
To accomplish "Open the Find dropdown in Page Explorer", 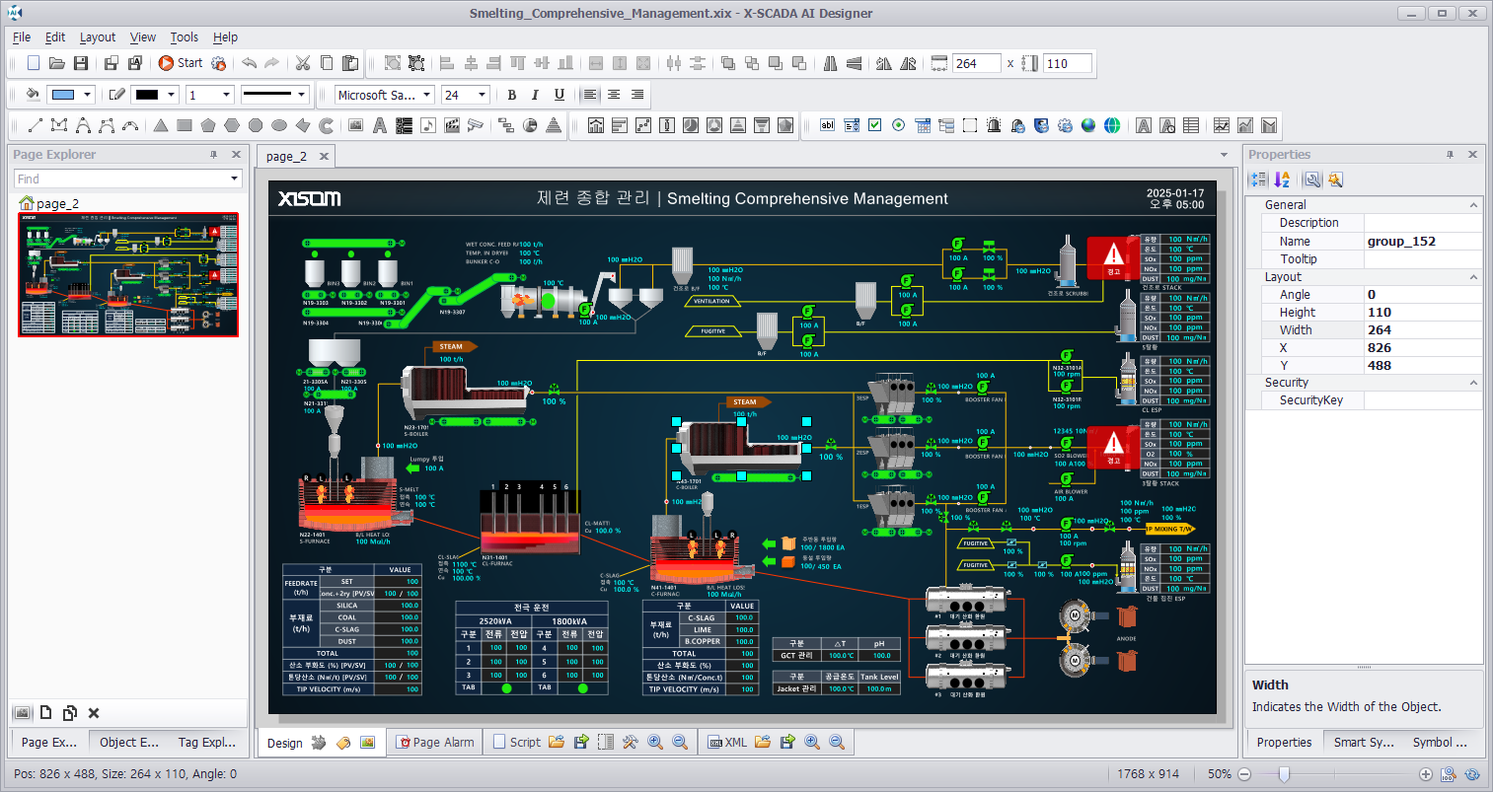I will pos(235,179).
